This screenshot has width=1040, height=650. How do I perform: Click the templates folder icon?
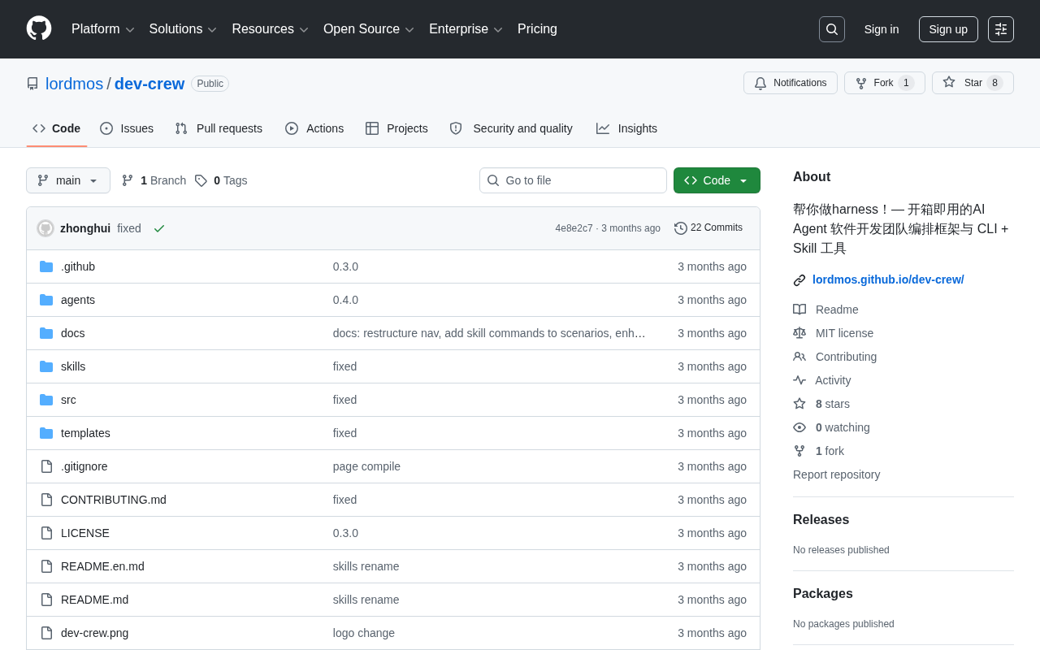click(x=46, y=433)
